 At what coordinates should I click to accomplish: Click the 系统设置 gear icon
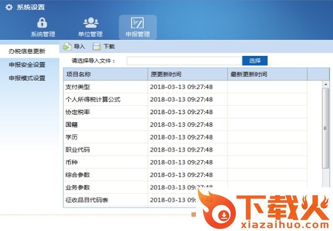(8, 7)
